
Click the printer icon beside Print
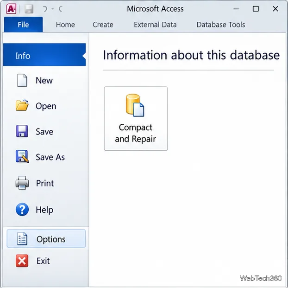(x=22, y=183)
